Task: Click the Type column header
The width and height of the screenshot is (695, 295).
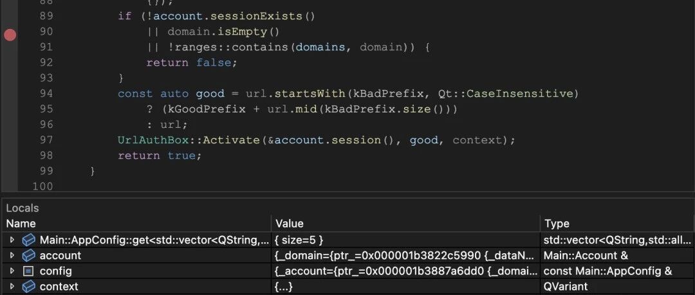Action: point(557,223)
